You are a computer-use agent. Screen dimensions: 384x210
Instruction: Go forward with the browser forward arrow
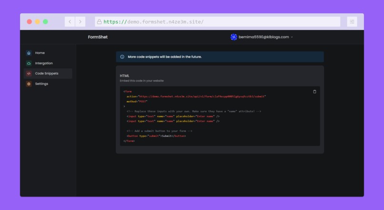pyautogui.click(x=81, y=22)
